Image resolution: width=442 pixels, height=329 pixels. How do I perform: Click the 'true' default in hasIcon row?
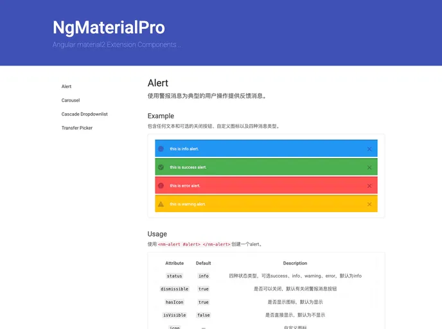(204, 302)
